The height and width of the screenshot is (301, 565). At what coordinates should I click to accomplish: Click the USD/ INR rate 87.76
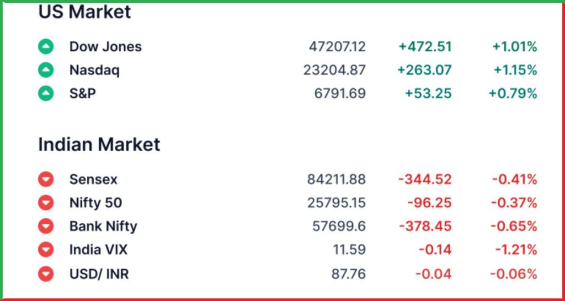point(350,273)
